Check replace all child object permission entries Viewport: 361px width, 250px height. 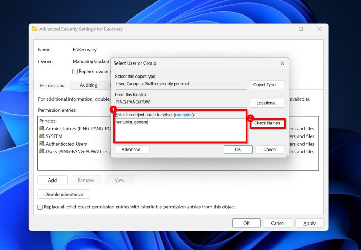coord(40,207)
